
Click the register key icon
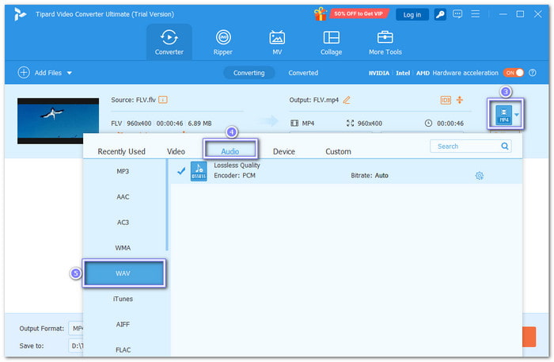[440, 14]
